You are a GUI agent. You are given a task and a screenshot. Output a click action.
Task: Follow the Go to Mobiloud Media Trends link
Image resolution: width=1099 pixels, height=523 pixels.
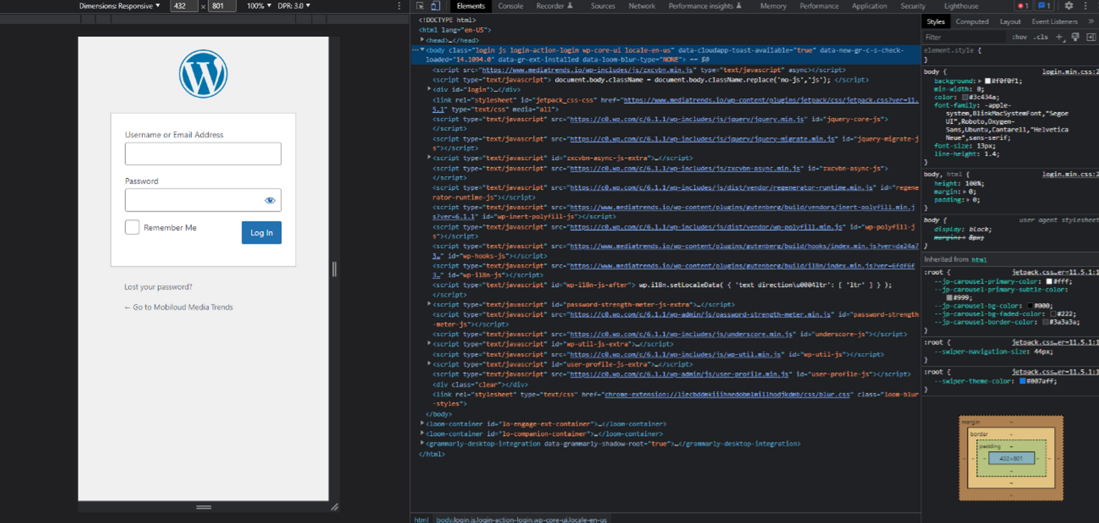179,307
